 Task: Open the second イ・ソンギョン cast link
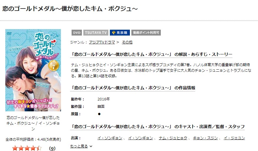[140, 138]
